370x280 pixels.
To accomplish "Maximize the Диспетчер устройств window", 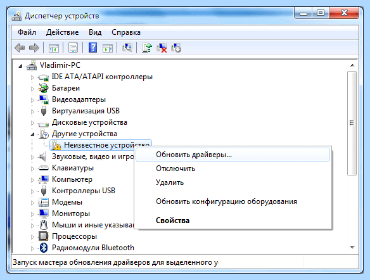I will pos(321,13).
